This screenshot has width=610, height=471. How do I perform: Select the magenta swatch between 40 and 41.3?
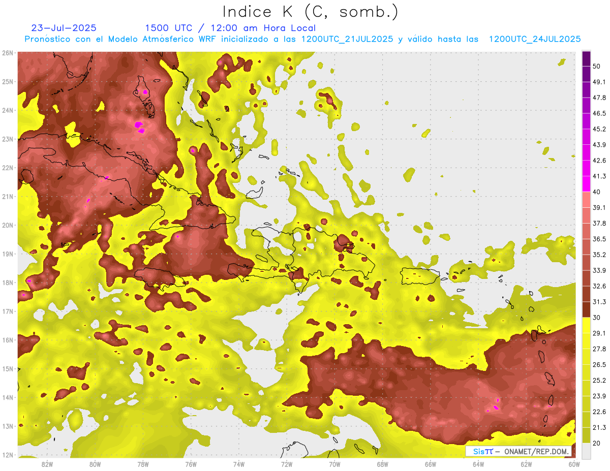(586, 184)
